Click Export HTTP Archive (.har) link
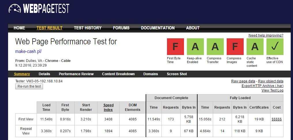Image resolution: width=293 pixels, height=140 pixels. point(262,86)
